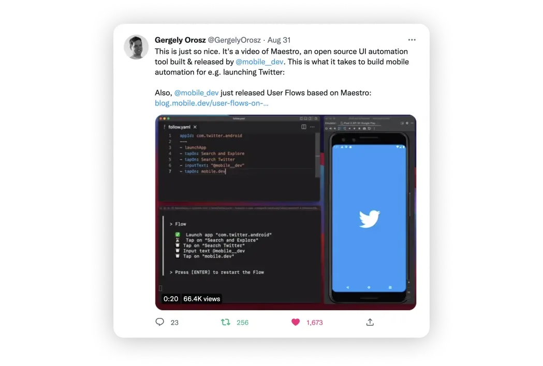
Task: Open the @mobile_dev mention after Also
Action: (196, 93)
